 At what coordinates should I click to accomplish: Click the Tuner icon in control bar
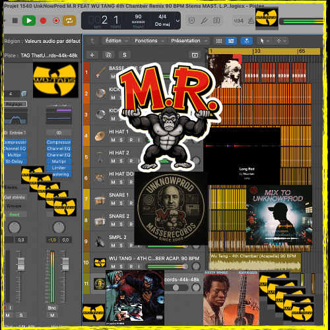point(204,20)
